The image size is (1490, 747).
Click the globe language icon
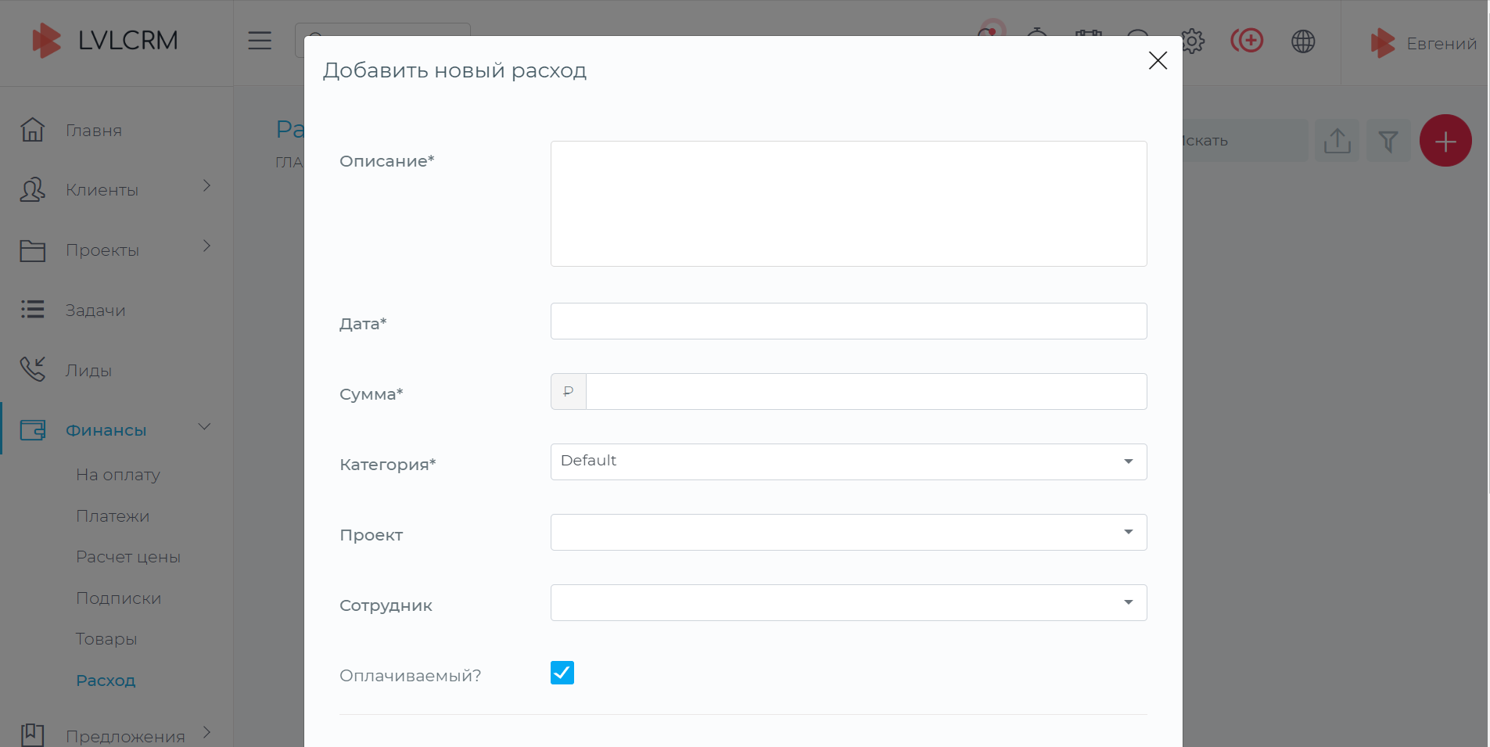(x=1303, y=41)
